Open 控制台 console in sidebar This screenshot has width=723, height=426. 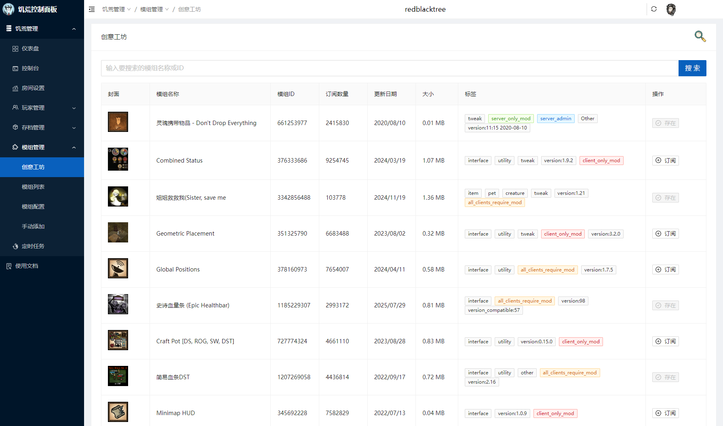point(30,68)
